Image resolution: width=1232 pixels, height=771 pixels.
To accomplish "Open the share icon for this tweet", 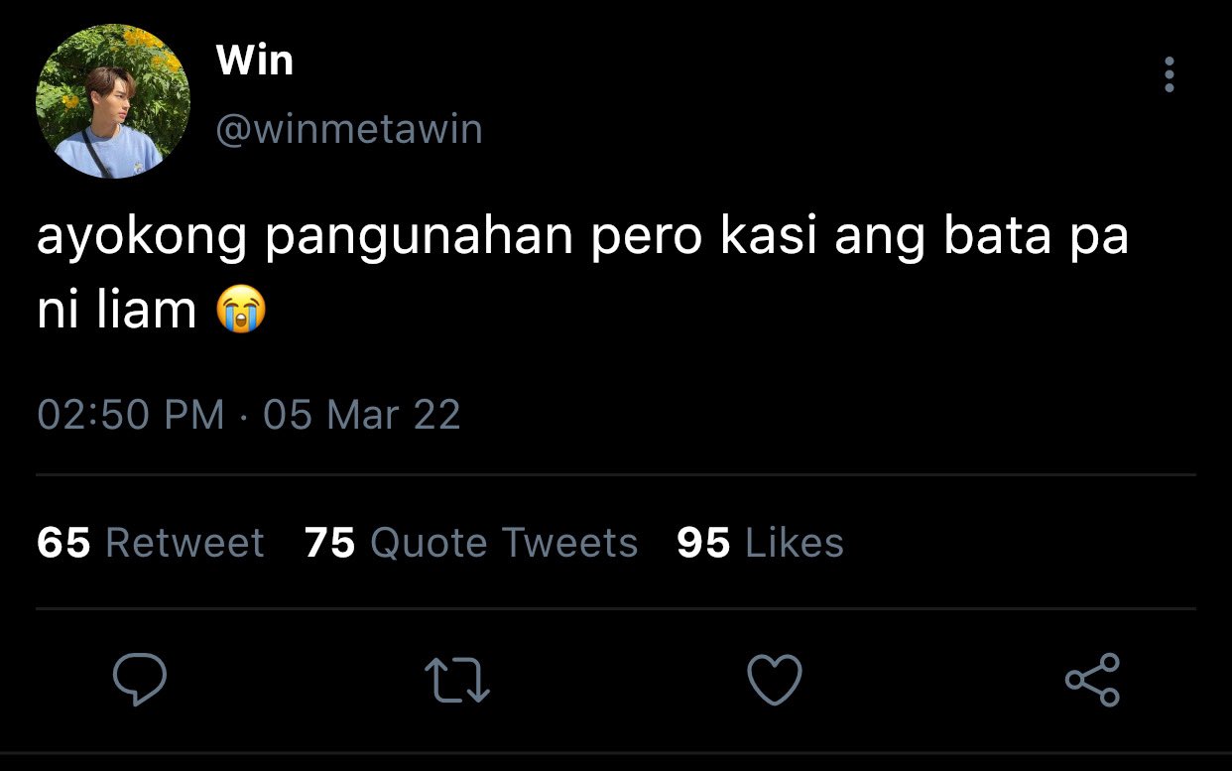I will coord(1092,680).
